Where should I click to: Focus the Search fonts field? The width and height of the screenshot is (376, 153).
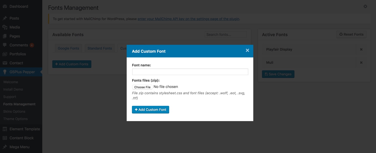(x=226, y=34)
